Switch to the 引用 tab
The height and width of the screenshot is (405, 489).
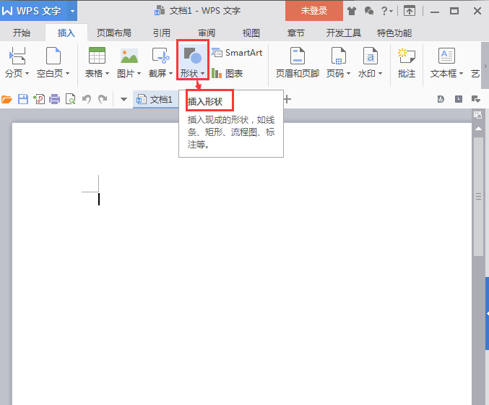162,33
